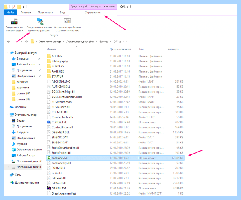Expand chevron after Games breadcrumb
This screenshot has height=200, width=241.
[110, 42]
